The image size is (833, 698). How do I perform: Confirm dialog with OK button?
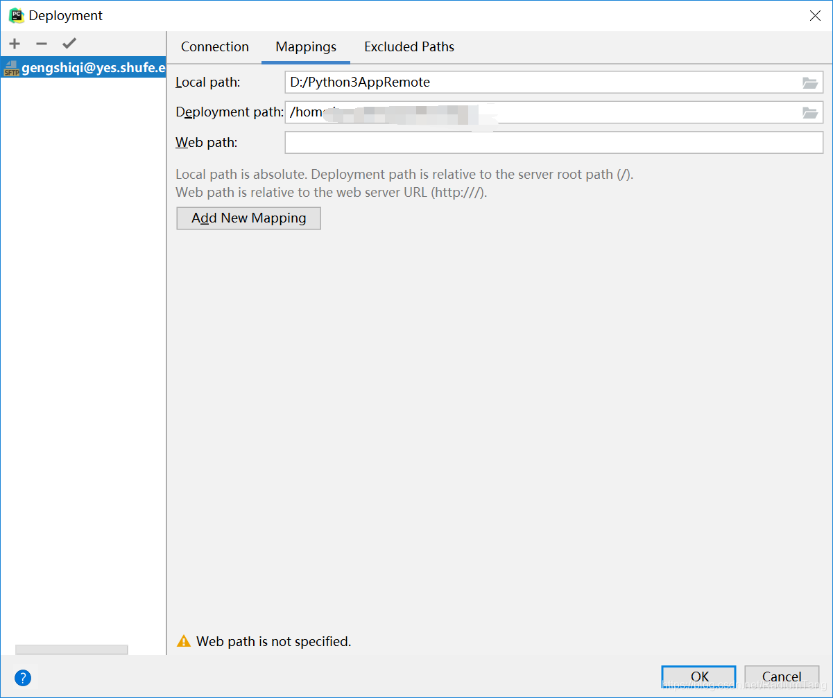(699, 677)
